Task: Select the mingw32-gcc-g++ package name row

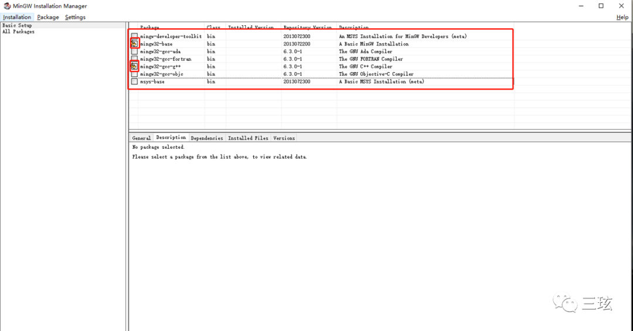Action: click(160, 67)
